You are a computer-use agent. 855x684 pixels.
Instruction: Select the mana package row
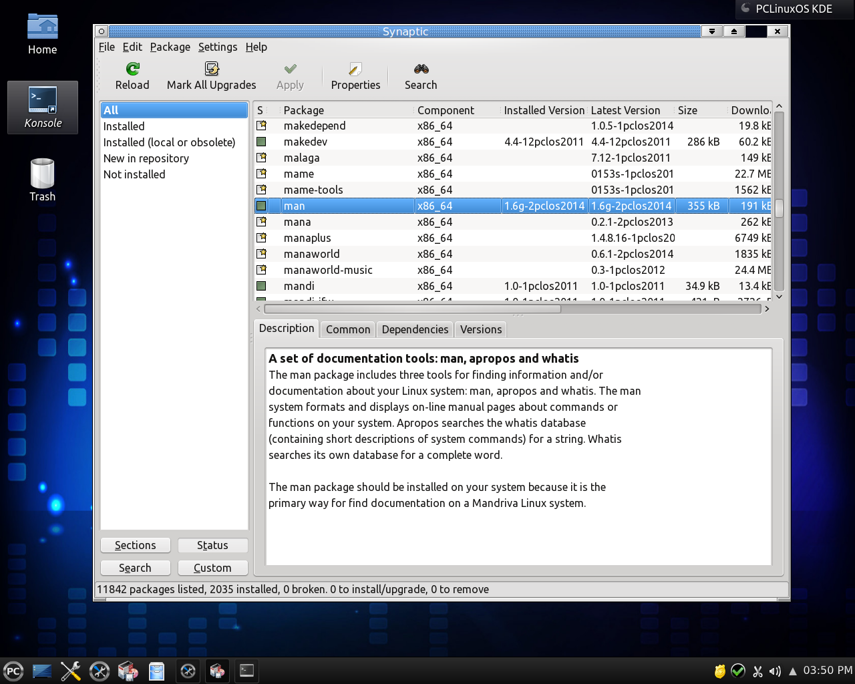[513, 222]
